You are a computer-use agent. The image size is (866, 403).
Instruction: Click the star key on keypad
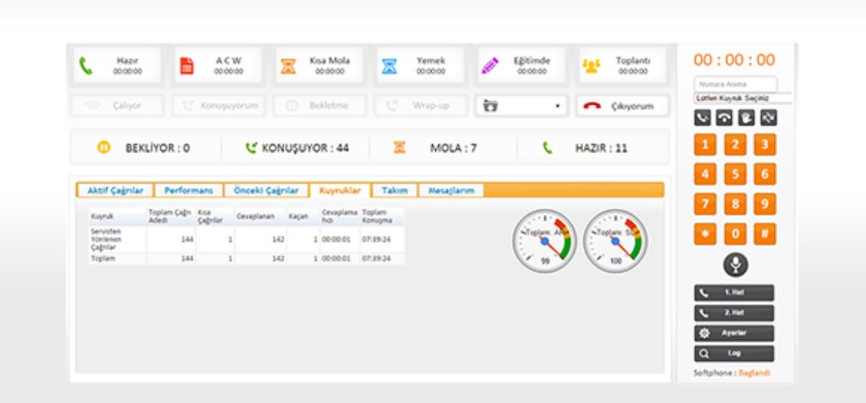(705, 234)
